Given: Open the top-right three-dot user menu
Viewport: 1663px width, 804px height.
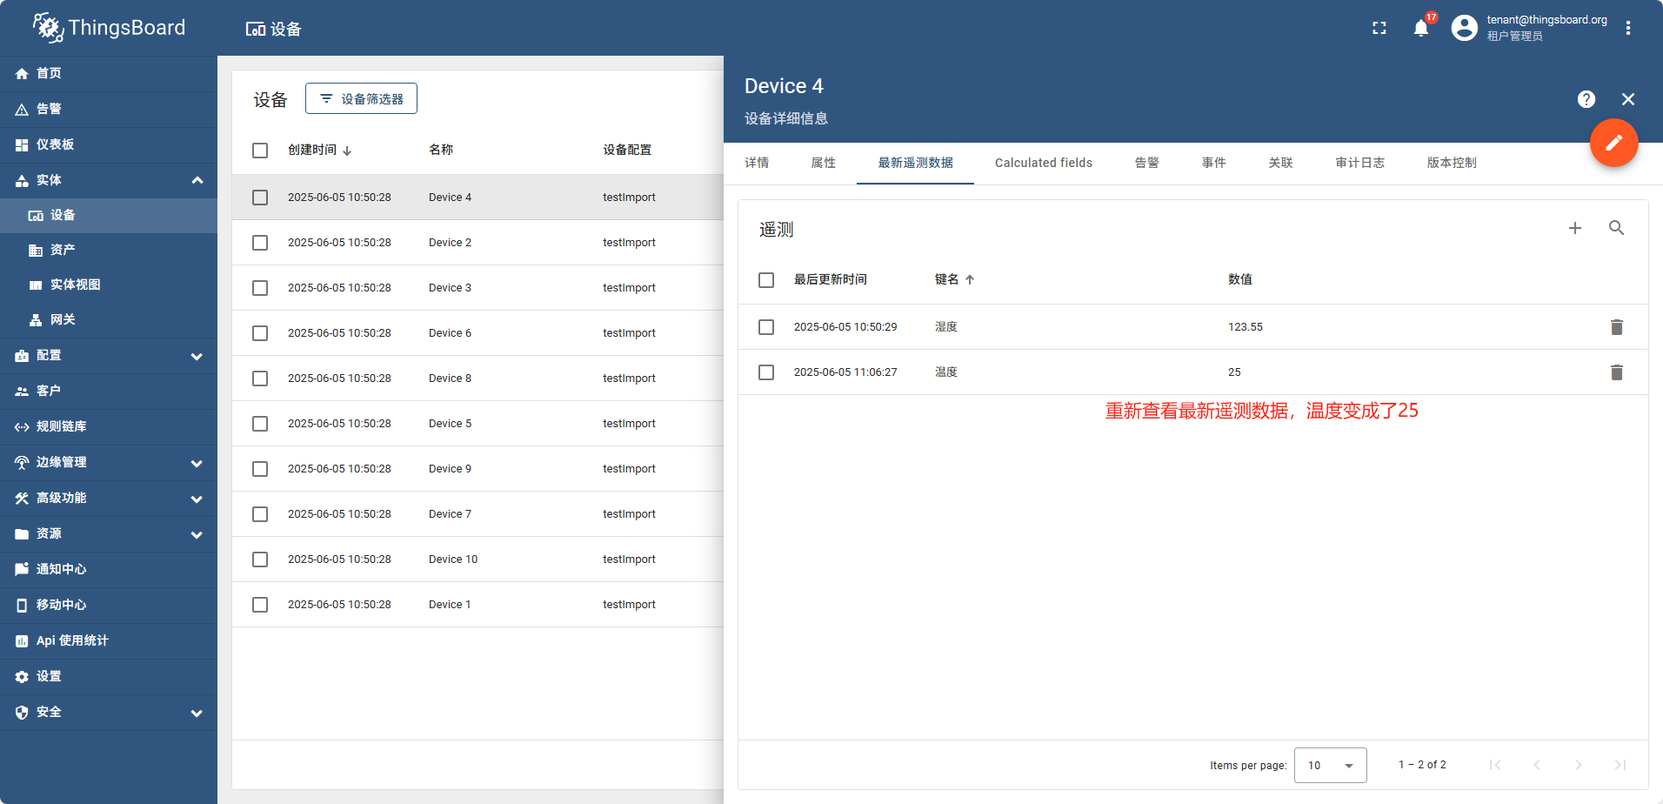Looking at the screenshot, I should click(x=1628, y=28).
